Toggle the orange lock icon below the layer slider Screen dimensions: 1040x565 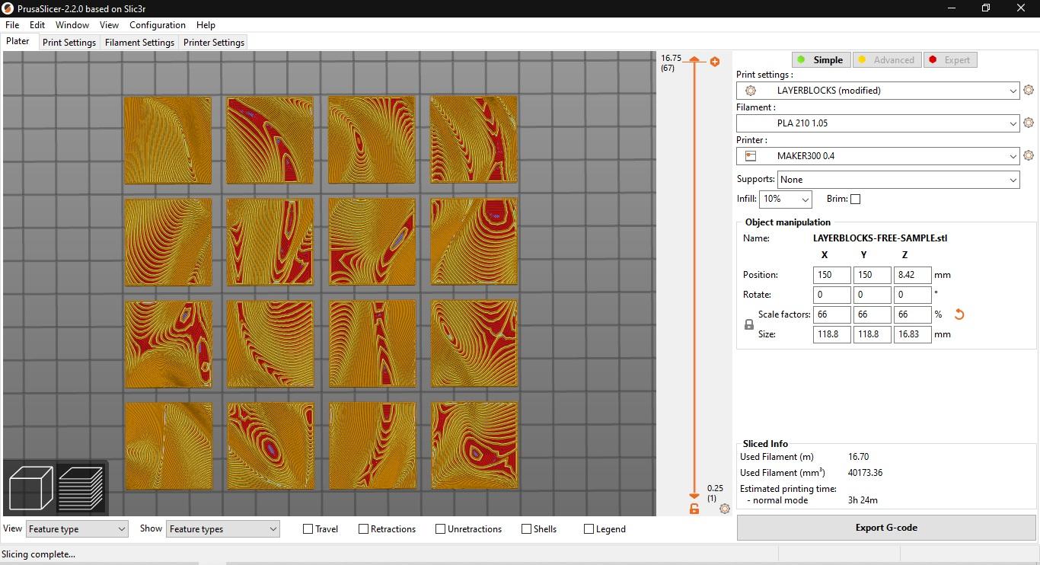click(694, 509)
